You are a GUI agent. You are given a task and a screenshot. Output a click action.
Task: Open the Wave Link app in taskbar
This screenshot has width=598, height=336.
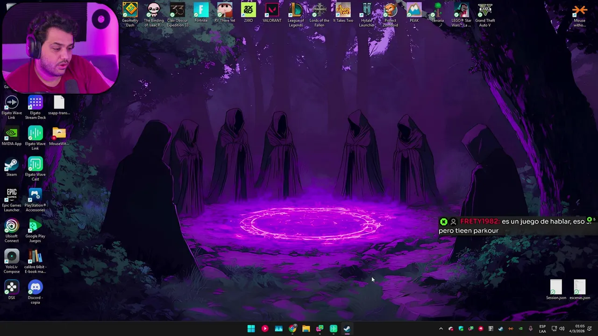pos(334,329)
